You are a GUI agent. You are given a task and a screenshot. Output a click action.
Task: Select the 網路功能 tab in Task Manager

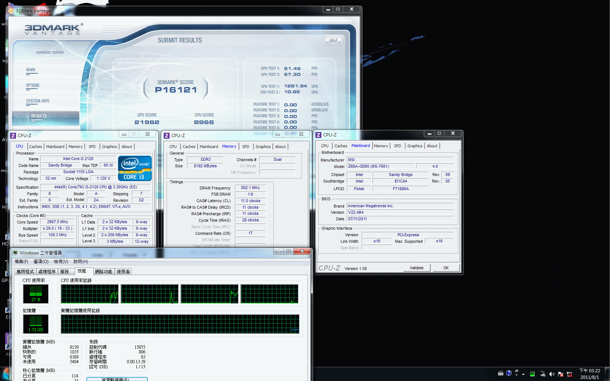pos(103,271)
